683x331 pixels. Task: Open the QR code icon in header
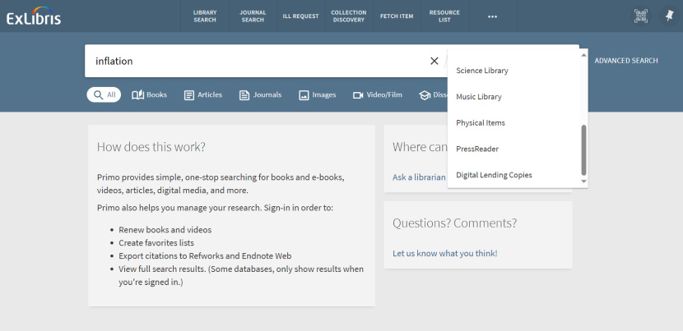click(x=640, y=16)
